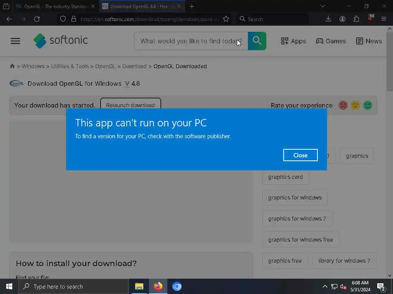Go to Windows breadcrumb link

pyautogui.click(x=33, y=66)
